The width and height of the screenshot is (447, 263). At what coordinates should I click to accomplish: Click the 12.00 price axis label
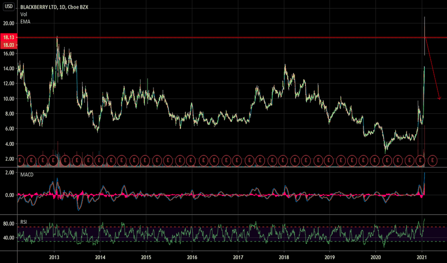point(9,84)
